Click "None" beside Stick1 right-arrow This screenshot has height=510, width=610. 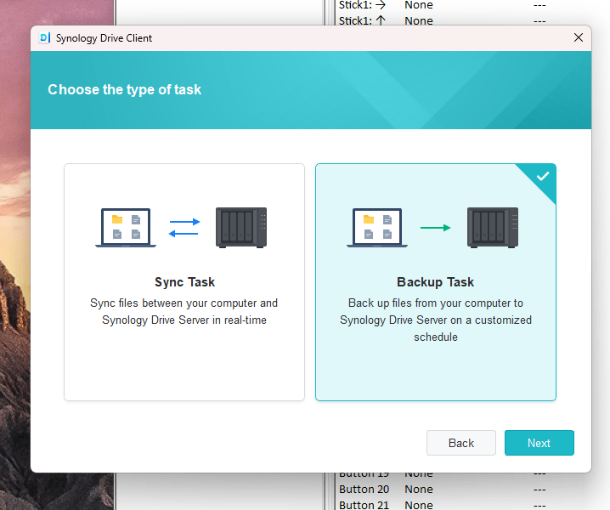[x=419, y=5]
